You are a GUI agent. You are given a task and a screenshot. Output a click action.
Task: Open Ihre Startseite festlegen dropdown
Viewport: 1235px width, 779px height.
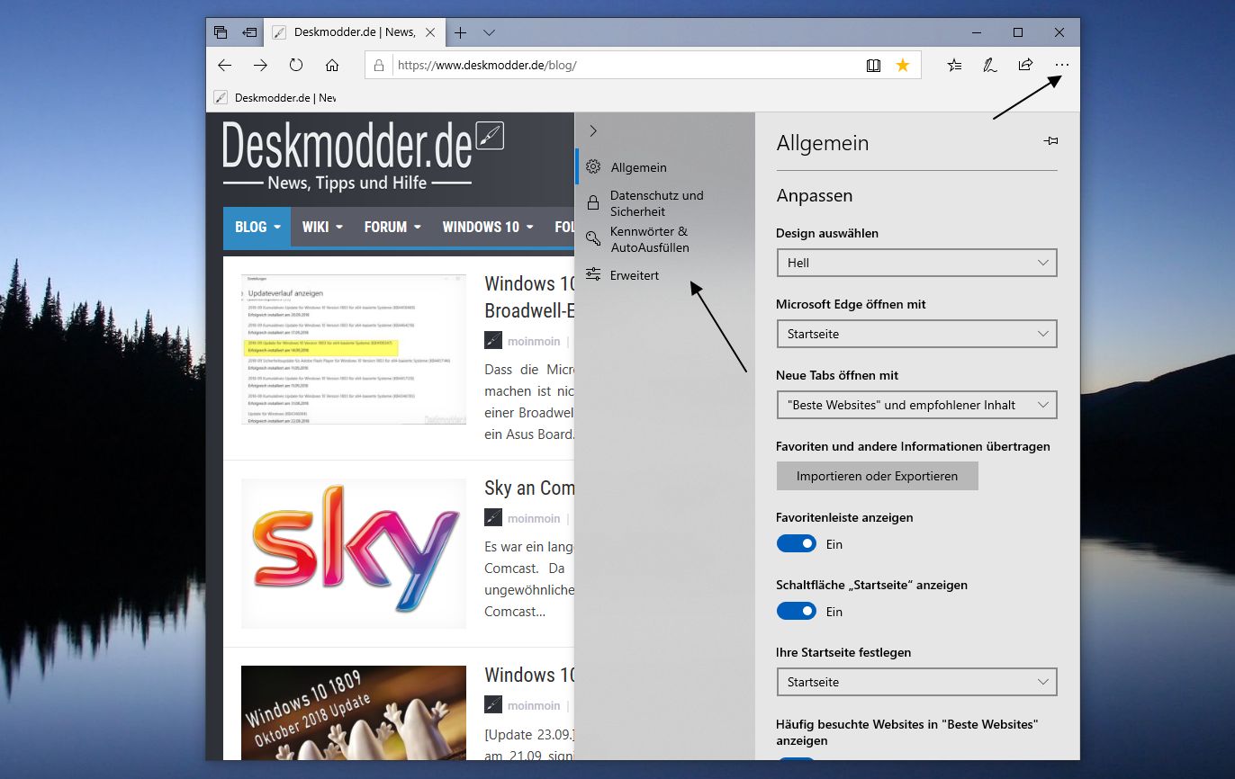916,682
